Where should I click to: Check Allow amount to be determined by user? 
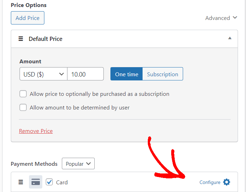23,107
